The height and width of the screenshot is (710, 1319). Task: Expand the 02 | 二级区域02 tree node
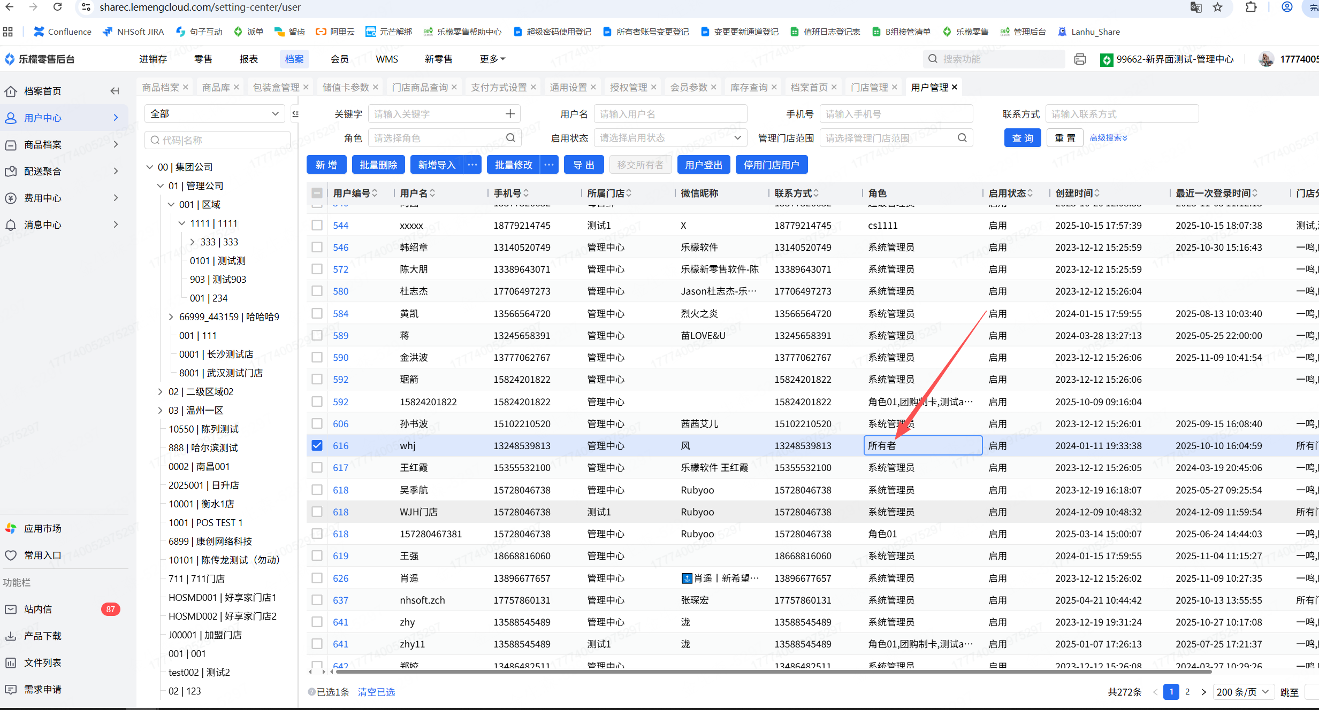pos(160,392)
